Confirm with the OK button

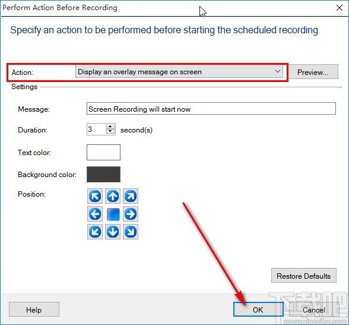click(x=258, y=310)
